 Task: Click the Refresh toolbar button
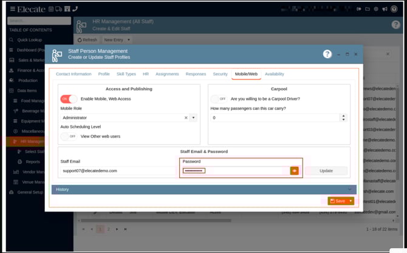pos(87,40)
